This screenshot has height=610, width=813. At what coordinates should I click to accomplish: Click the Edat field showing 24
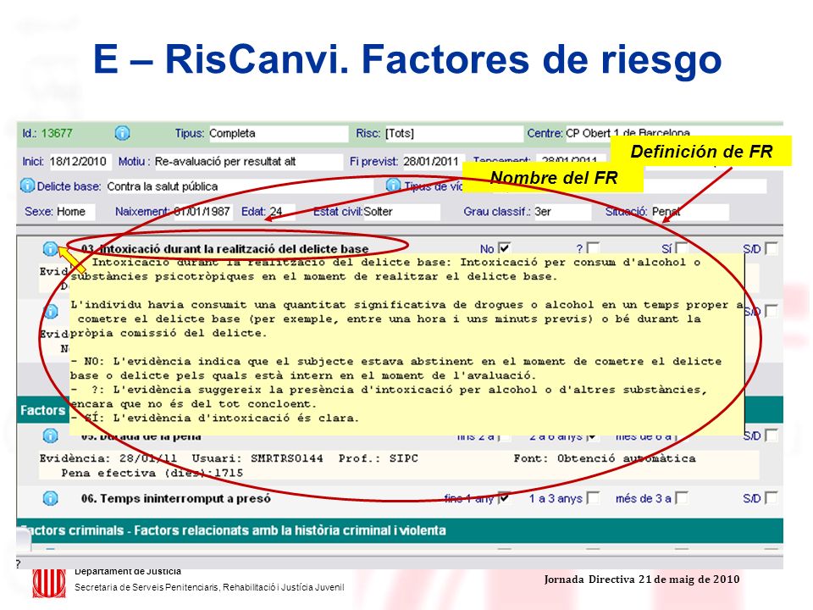pos(282,212)
